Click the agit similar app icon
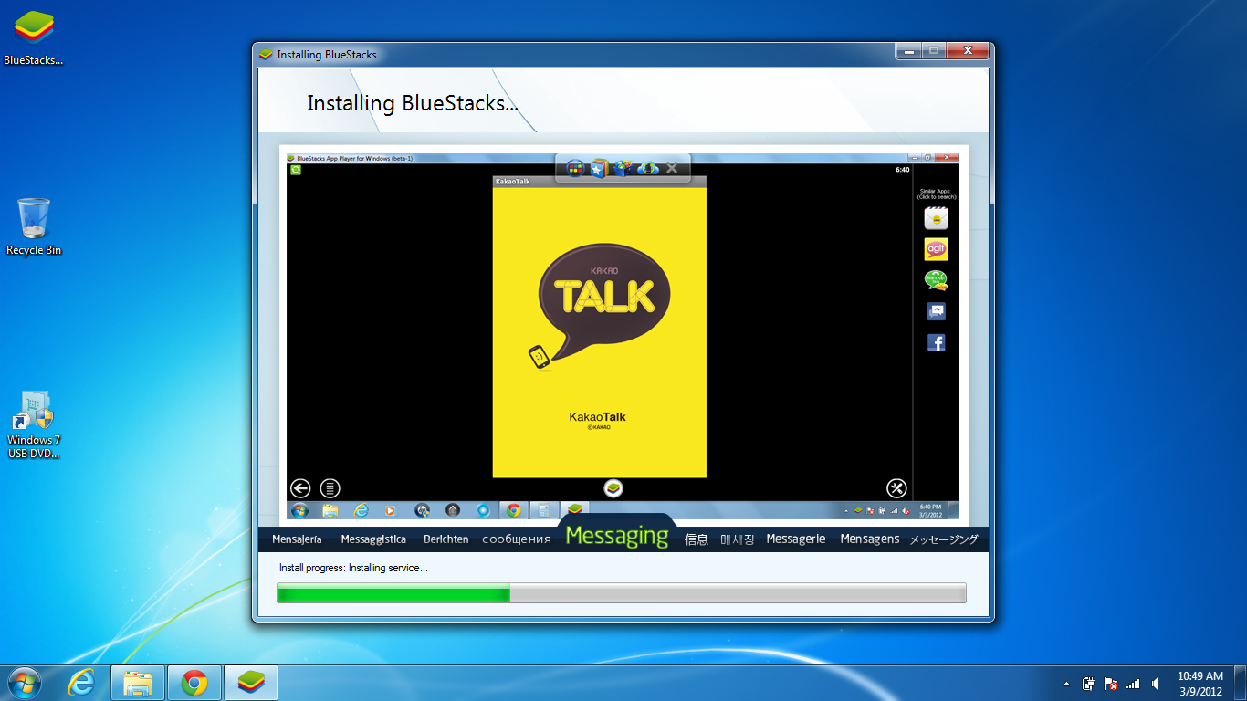 click(936, 249)
